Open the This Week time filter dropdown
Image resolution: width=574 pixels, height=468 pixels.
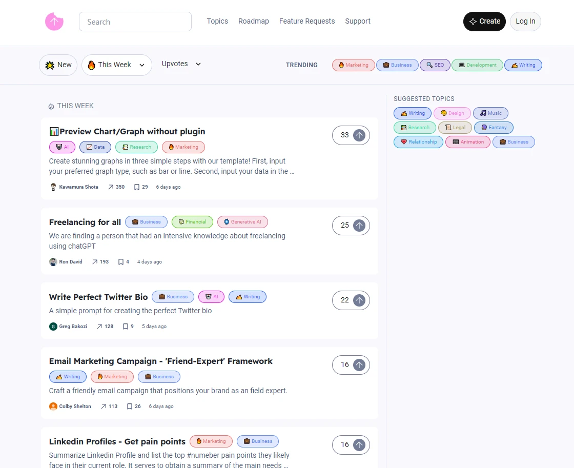tap(116, 65)
